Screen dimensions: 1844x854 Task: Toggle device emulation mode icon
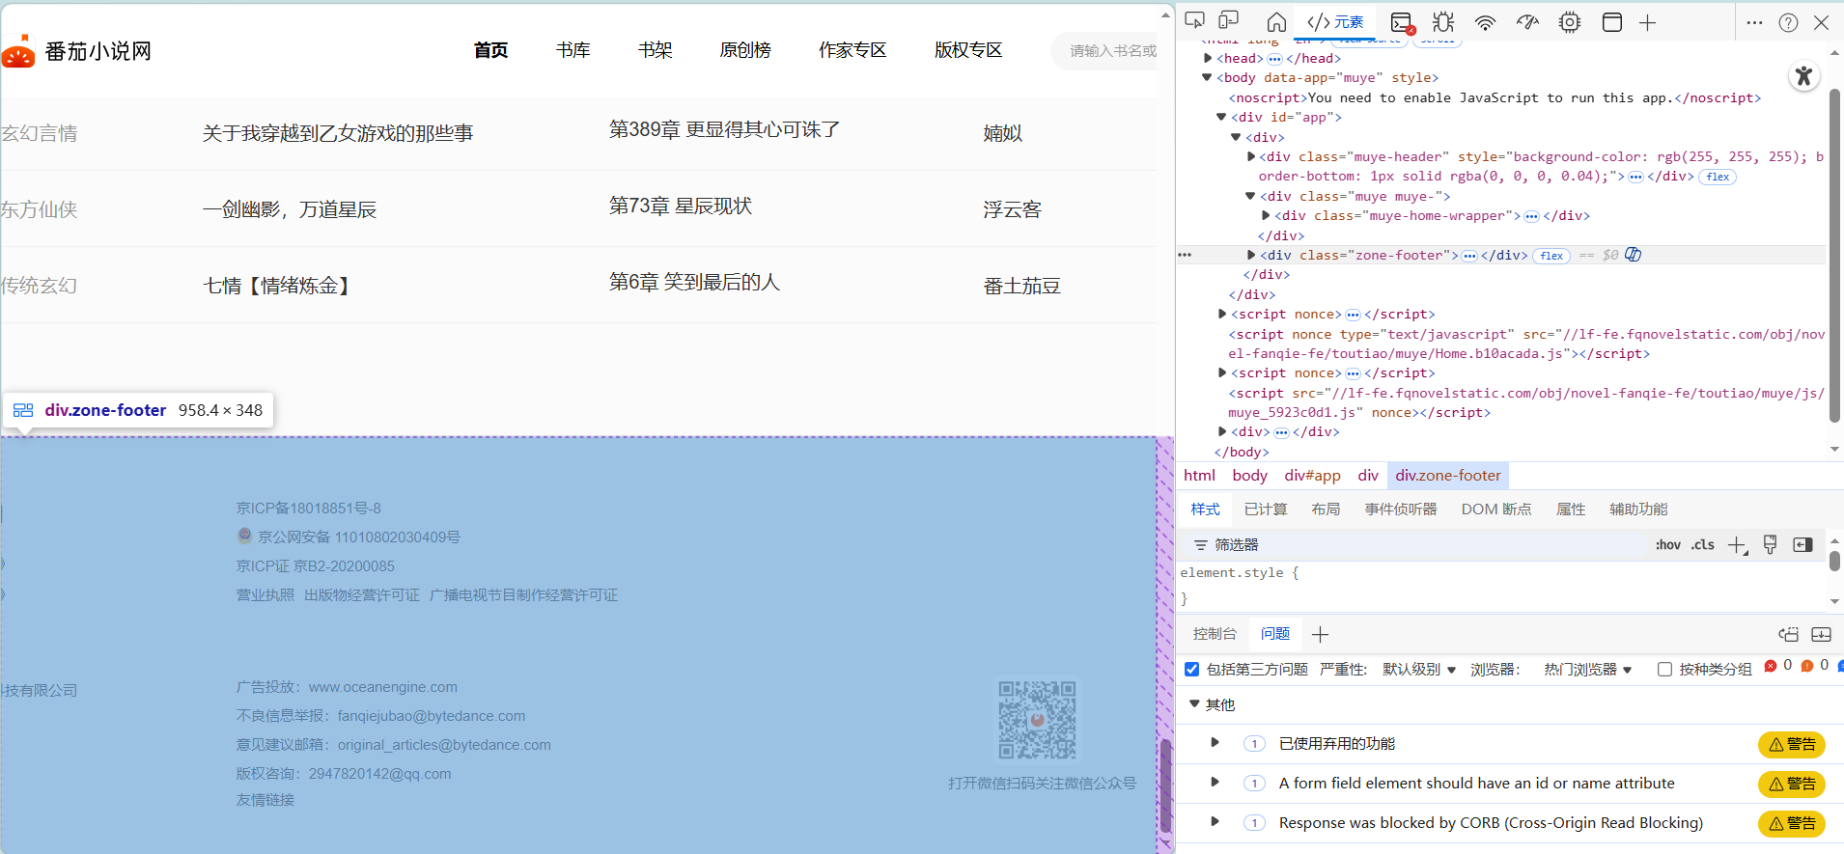[1229, 21]
